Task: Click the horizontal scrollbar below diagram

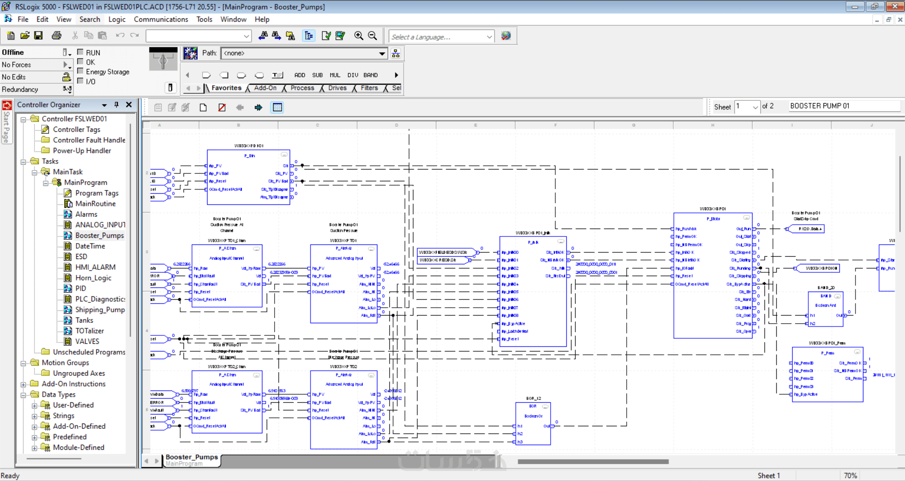Action: coord(593,462)
